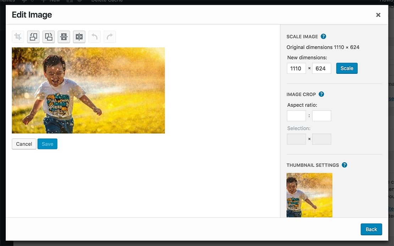Image resolution: width=394 pixels, height=246 pixels.
Task: Click the first aspect ratio field
Action: [296, 116]
